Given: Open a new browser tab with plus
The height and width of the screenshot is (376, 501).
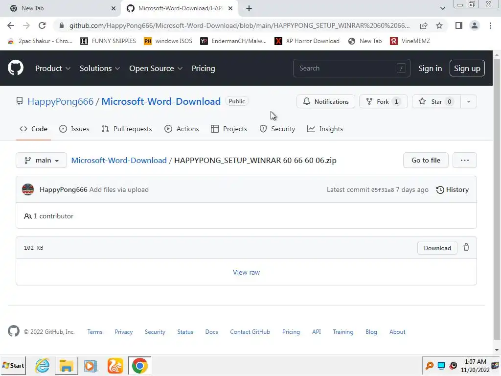Looking at the screenshot, I should point(249,8).
